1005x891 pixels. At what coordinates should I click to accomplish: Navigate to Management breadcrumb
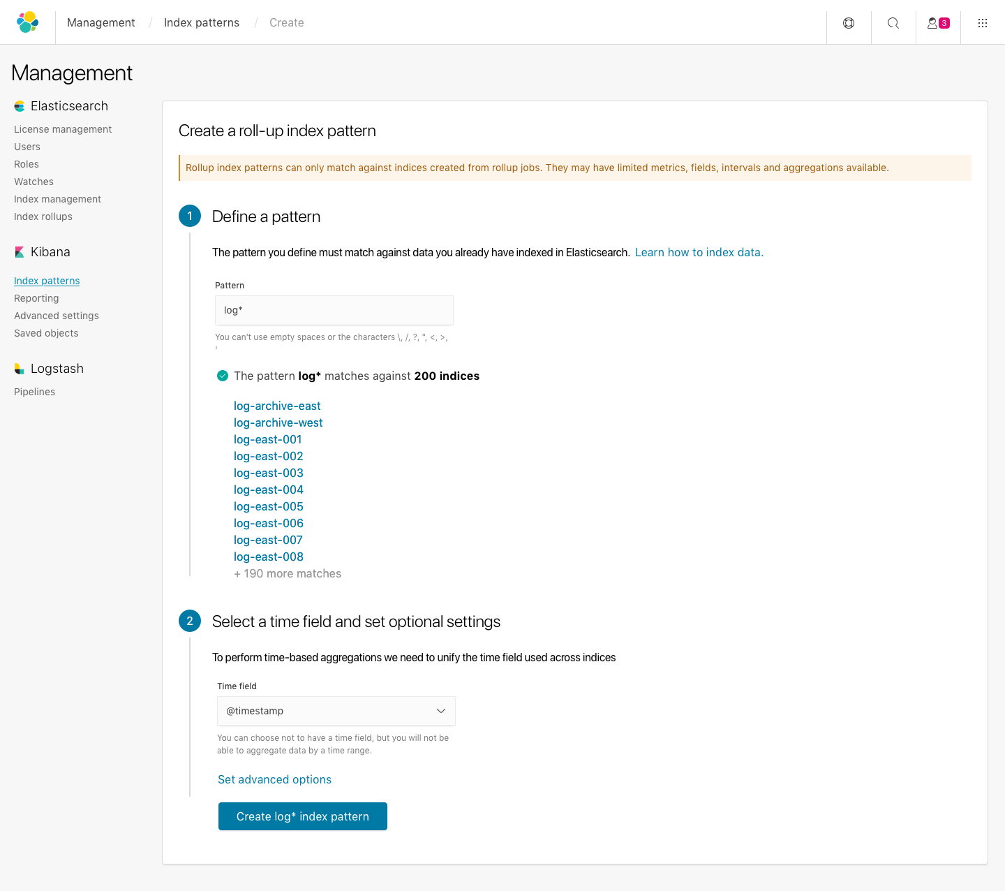(100, 22)
